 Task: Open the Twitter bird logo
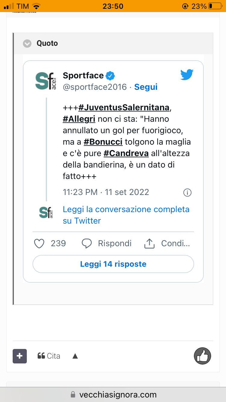click(187, 74)
